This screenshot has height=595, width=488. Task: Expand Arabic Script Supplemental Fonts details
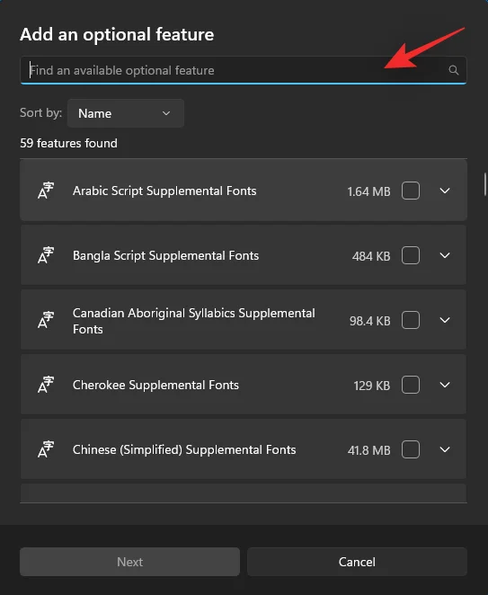[445, 191]
